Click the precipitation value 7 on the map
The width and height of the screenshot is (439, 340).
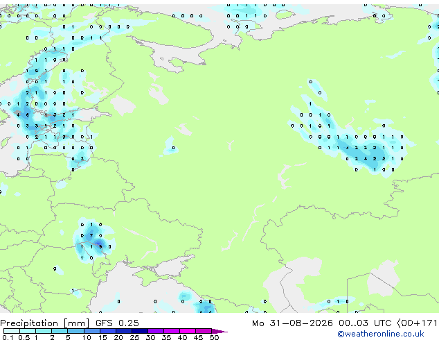coord(91,236)
